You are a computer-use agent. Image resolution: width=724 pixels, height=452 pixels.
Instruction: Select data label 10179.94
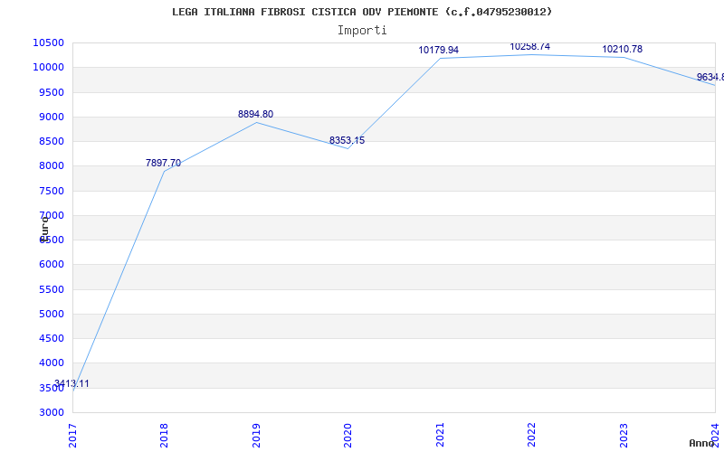pyautogui.click(x=439, y=51)
